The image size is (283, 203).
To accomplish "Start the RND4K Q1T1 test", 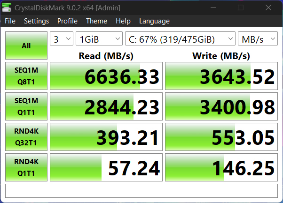I will pos(26,167).
